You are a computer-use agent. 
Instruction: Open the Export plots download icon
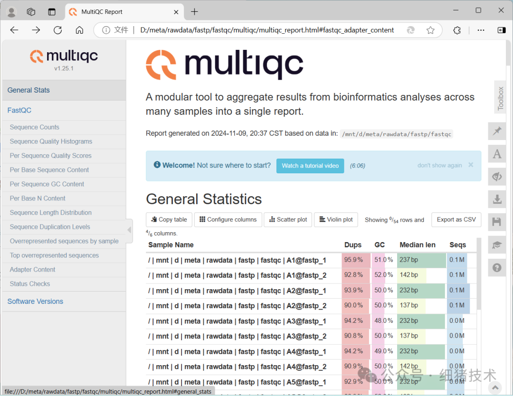coord(497,199)
